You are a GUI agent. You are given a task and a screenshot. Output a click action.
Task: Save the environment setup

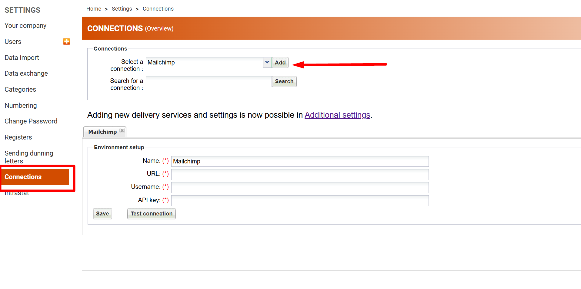tap(102, 214)
